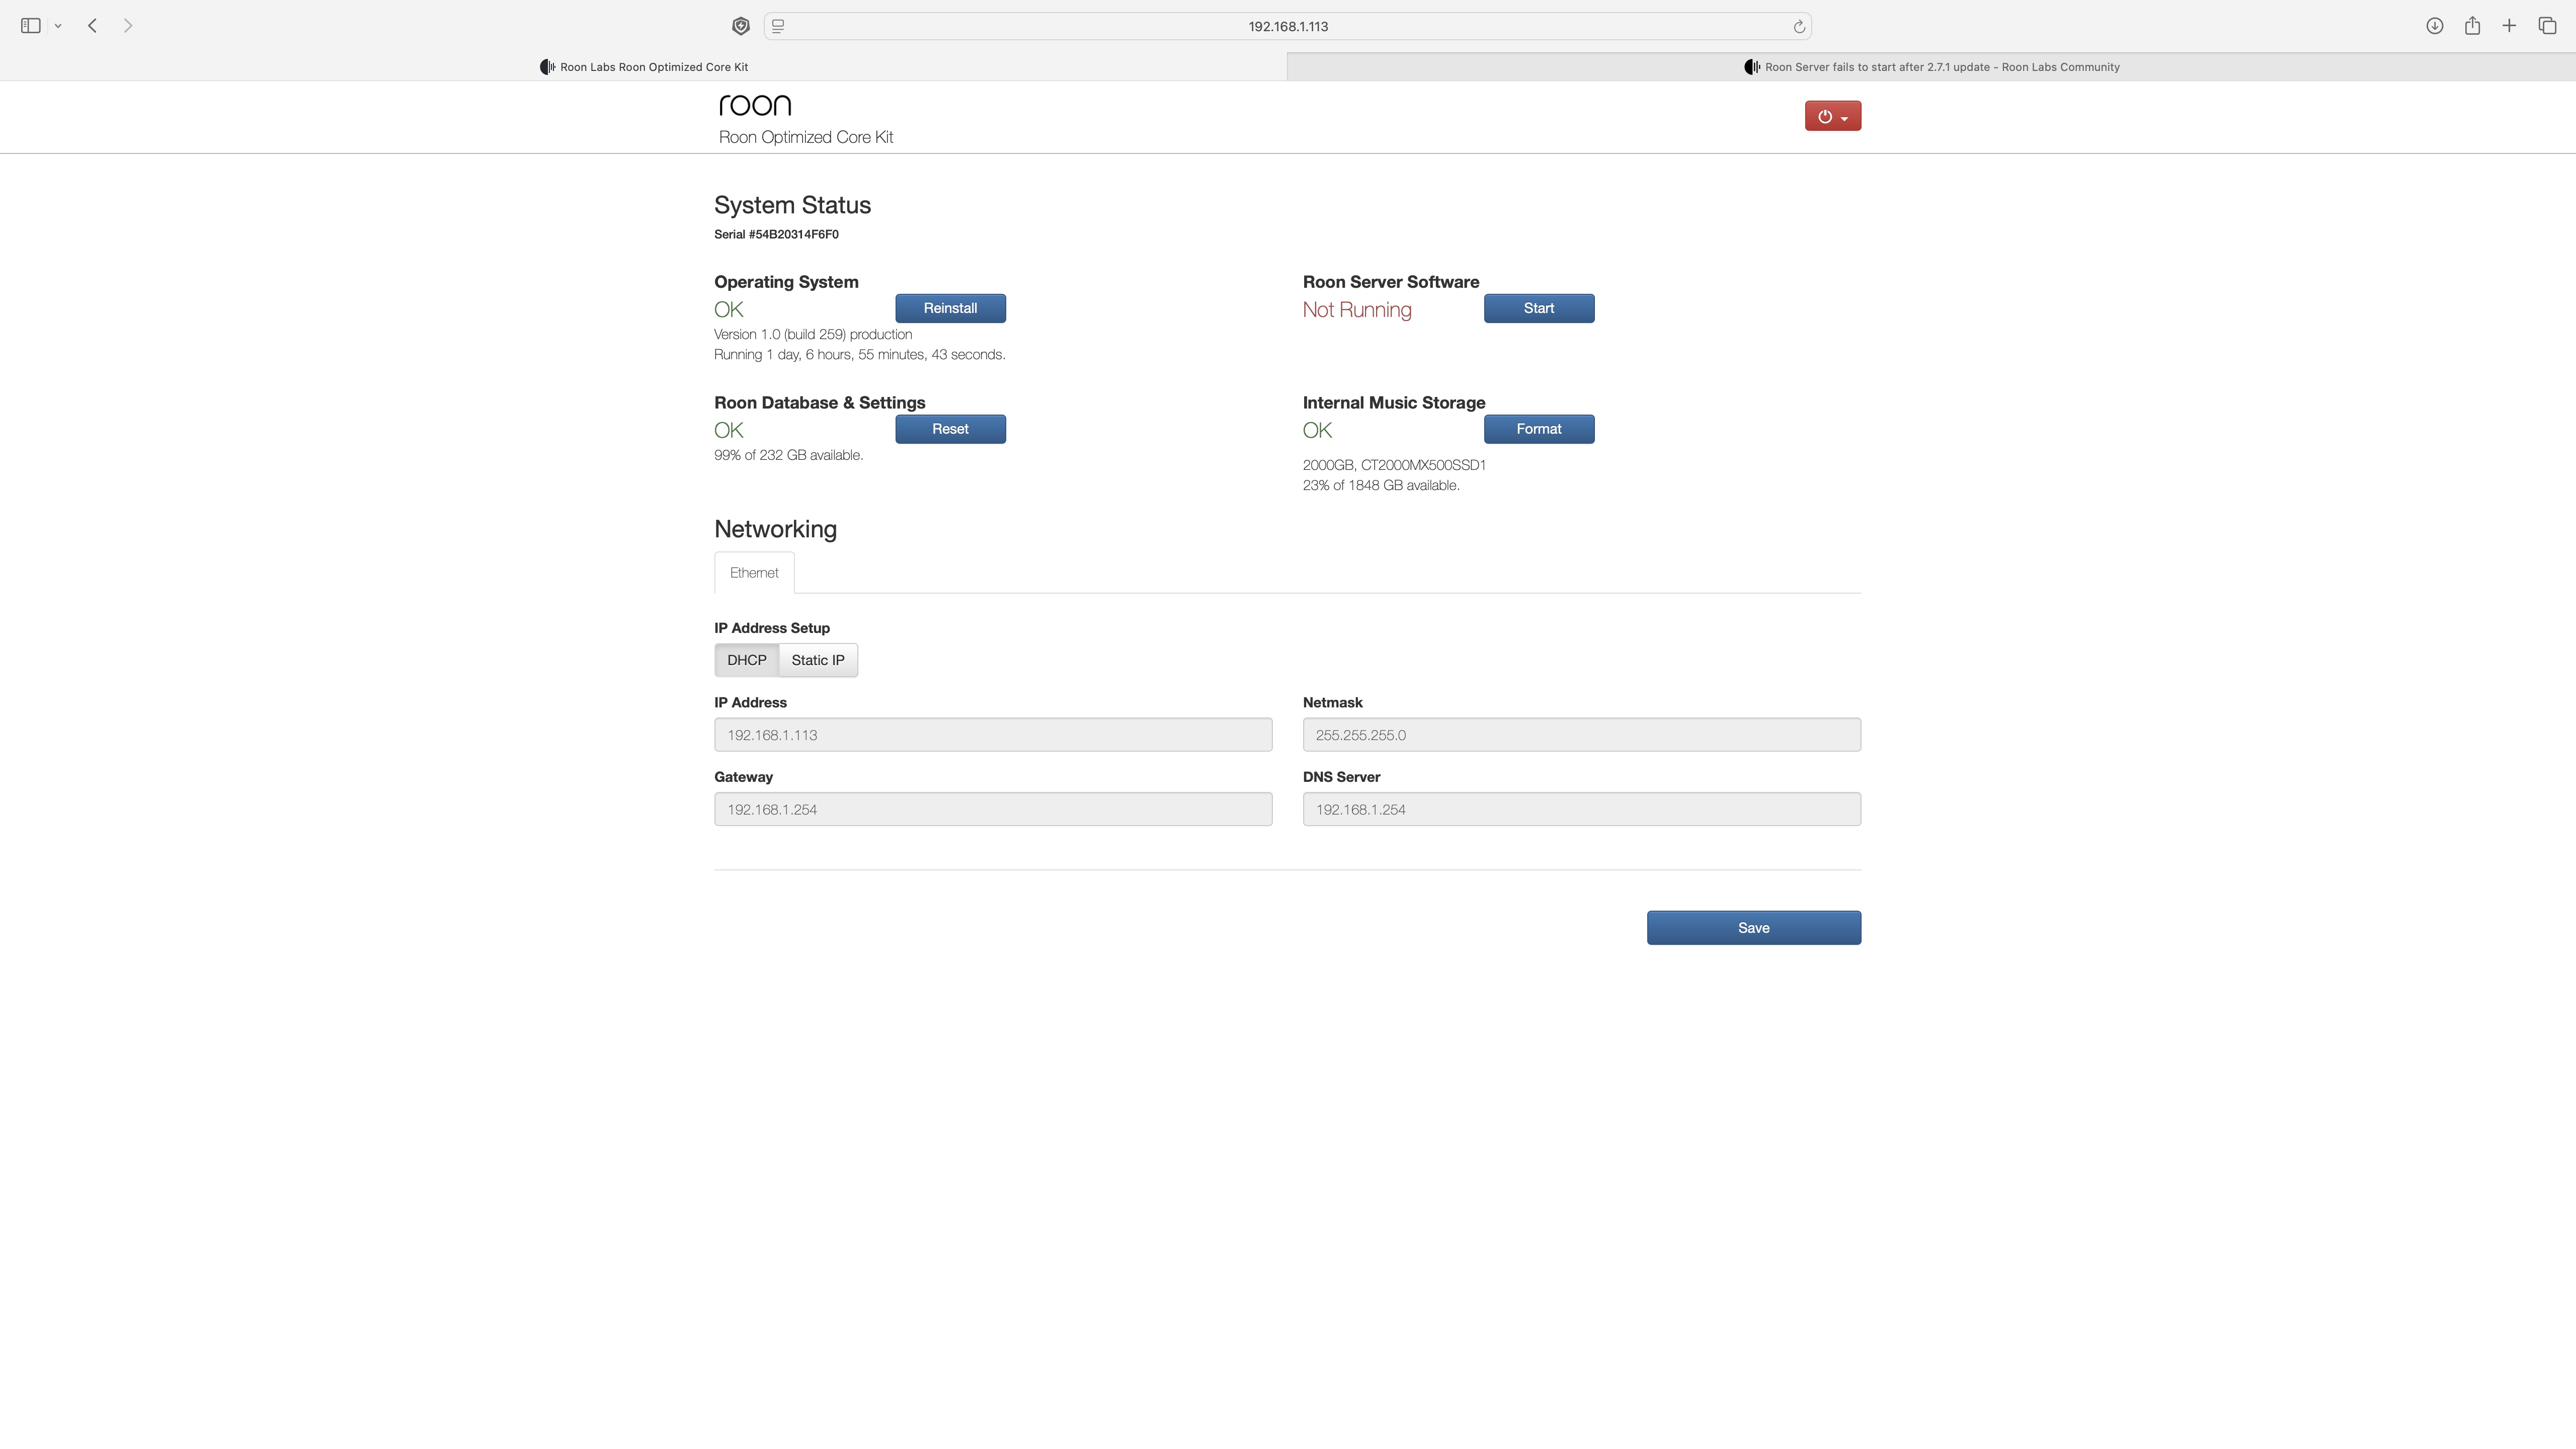Click the address bar showing 192.168.1.113

click(1288, 26)
